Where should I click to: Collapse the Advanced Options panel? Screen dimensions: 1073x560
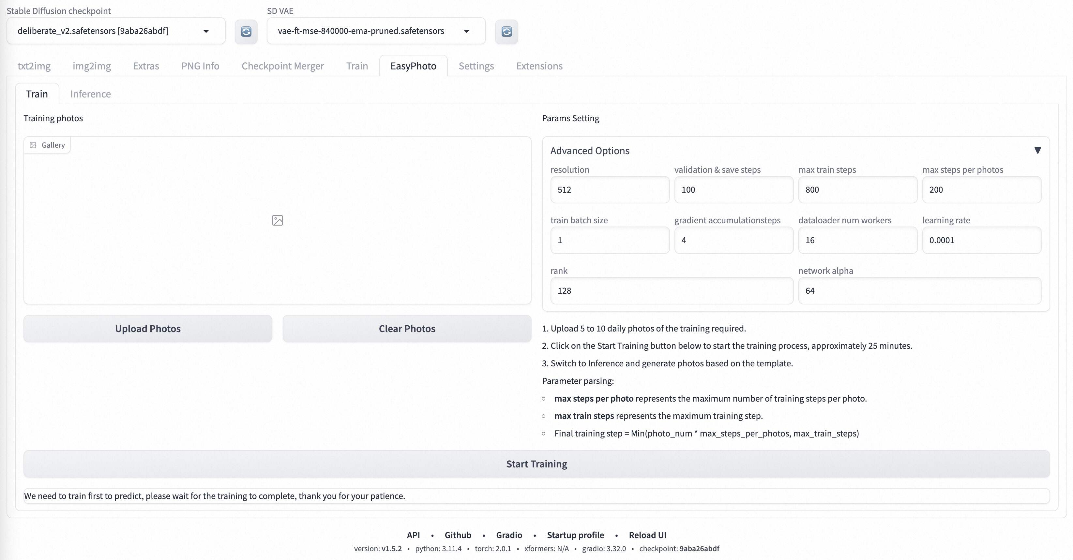pos(1038,150)
